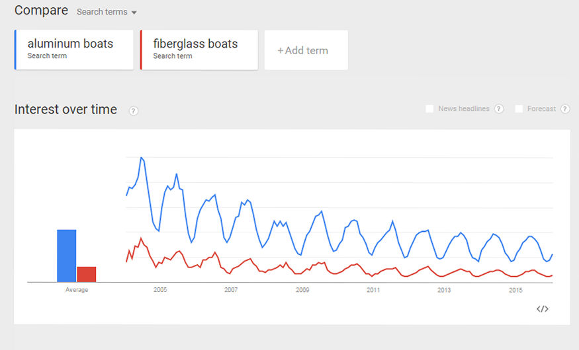Enable the Forecast checkbox
Viewport: 579px width, 350px height.
pyautogui.click(x=519, y=109)
